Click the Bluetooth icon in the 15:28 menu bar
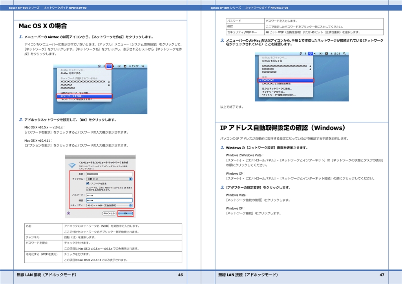 click(305, 54)
